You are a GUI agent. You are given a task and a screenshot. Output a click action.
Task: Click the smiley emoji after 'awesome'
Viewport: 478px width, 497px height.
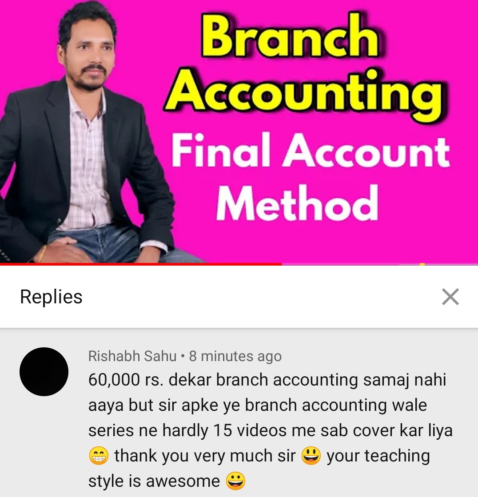pyautogui.click(x=235, y=481)
